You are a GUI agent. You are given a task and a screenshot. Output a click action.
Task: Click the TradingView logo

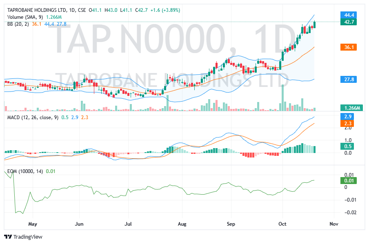23,237
